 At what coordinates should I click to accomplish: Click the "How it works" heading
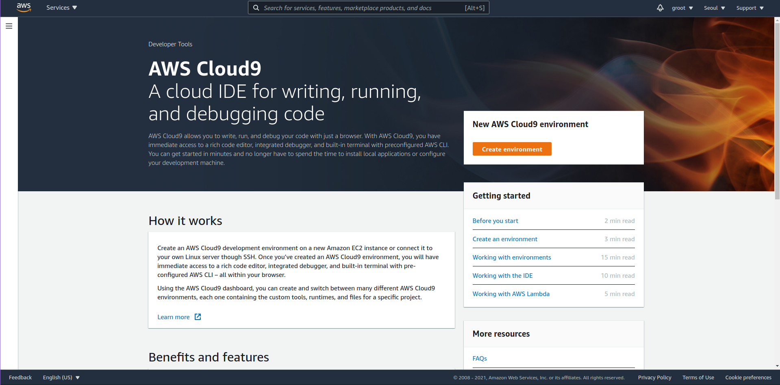point(185,221)
